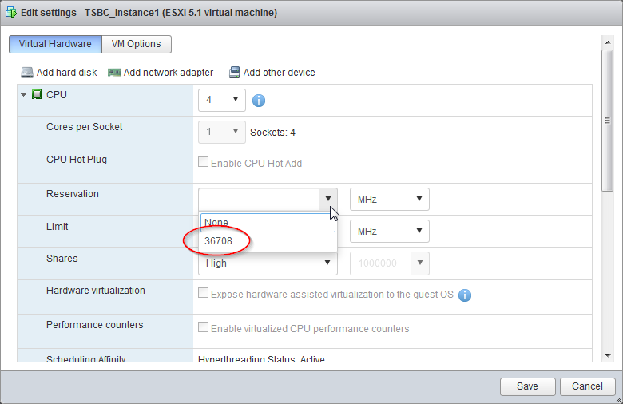Click the CPU count info icon
The height and width of the screenshot is (404, 623).
pyautogui.click(x=259, y=101)
